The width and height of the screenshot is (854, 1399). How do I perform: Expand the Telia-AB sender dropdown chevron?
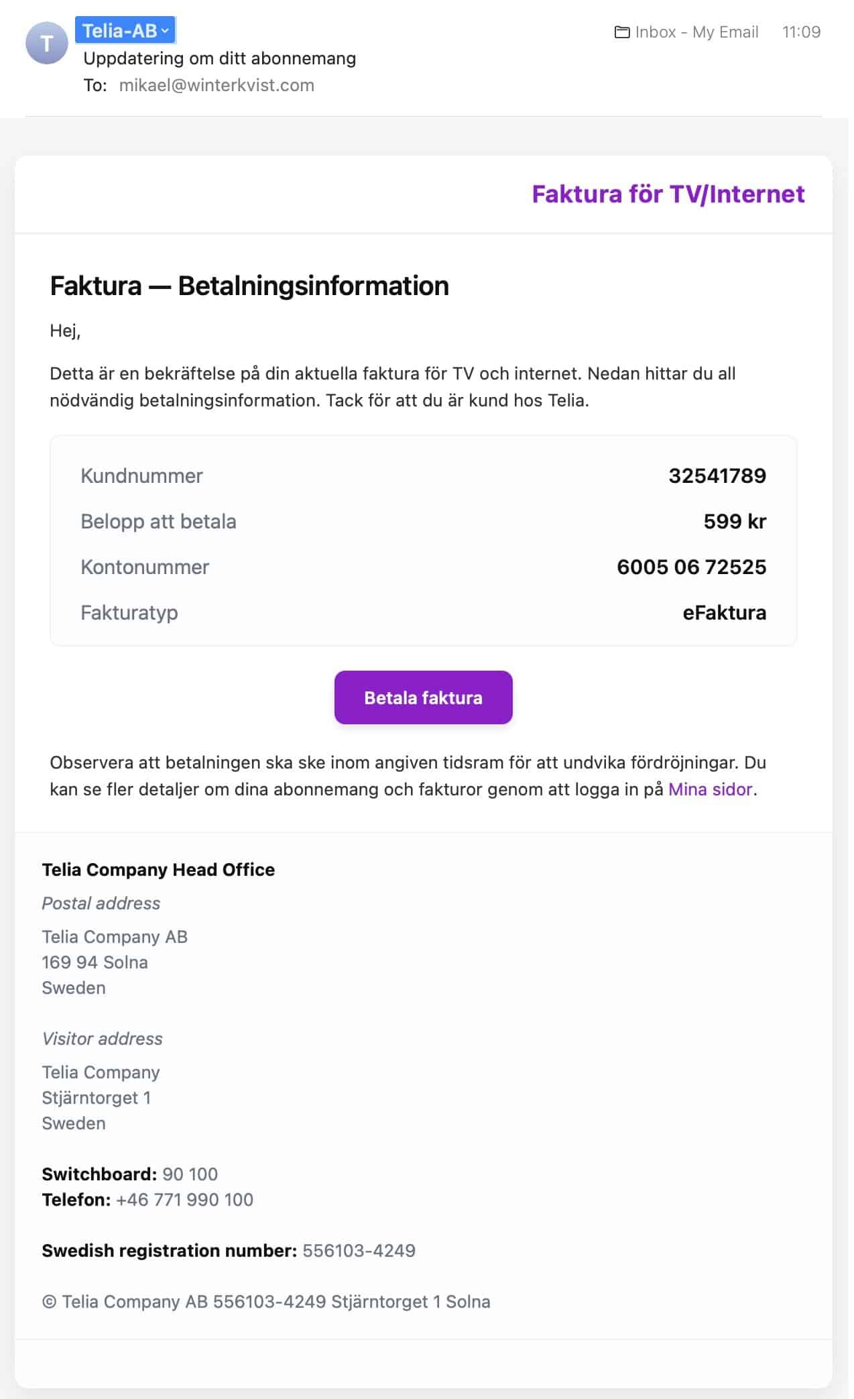click(x=166, y=31)
